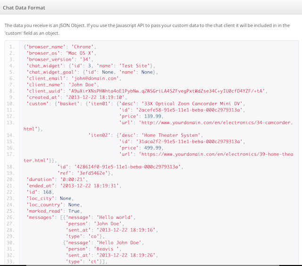Click the 'Home Theater System' description
This screenshot has height=266, width=302.
click(166, 134)
